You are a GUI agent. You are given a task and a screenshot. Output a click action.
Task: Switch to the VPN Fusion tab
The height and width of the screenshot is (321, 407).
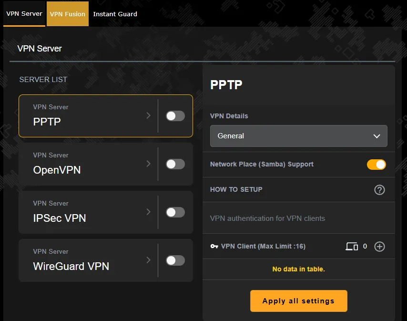pyautogui.click(x=67, y=14)
